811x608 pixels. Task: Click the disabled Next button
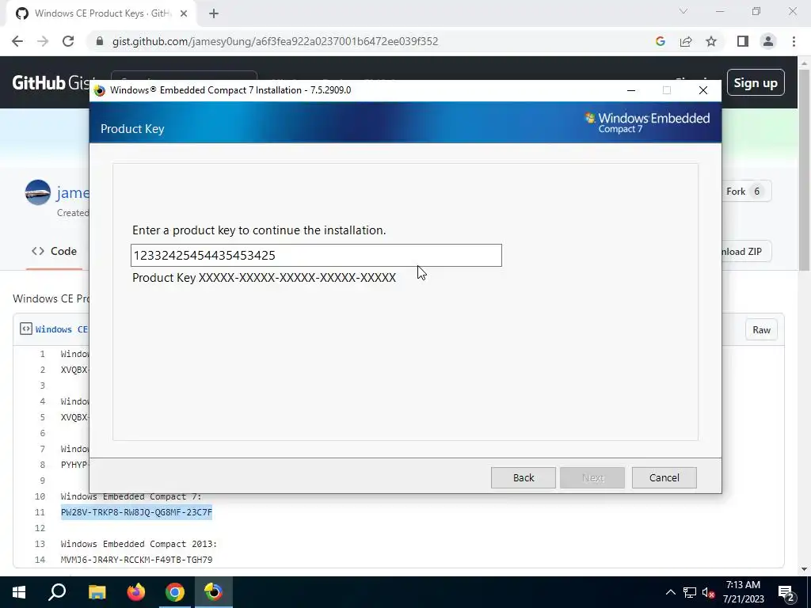tap(592, 477)
